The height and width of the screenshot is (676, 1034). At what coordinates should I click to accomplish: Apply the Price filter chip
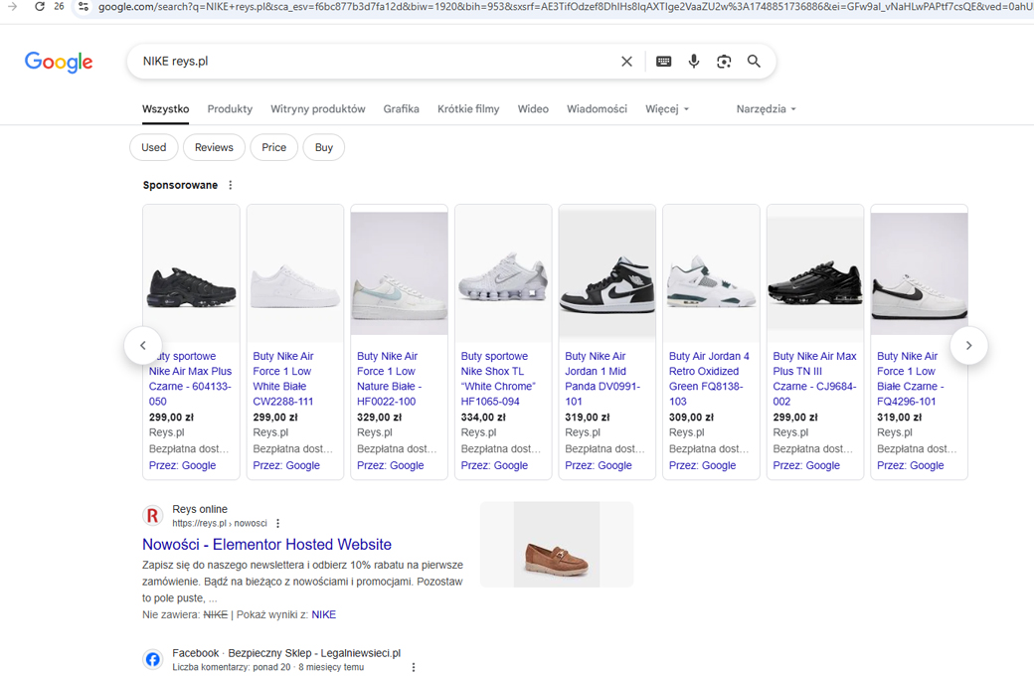point(273,147)
